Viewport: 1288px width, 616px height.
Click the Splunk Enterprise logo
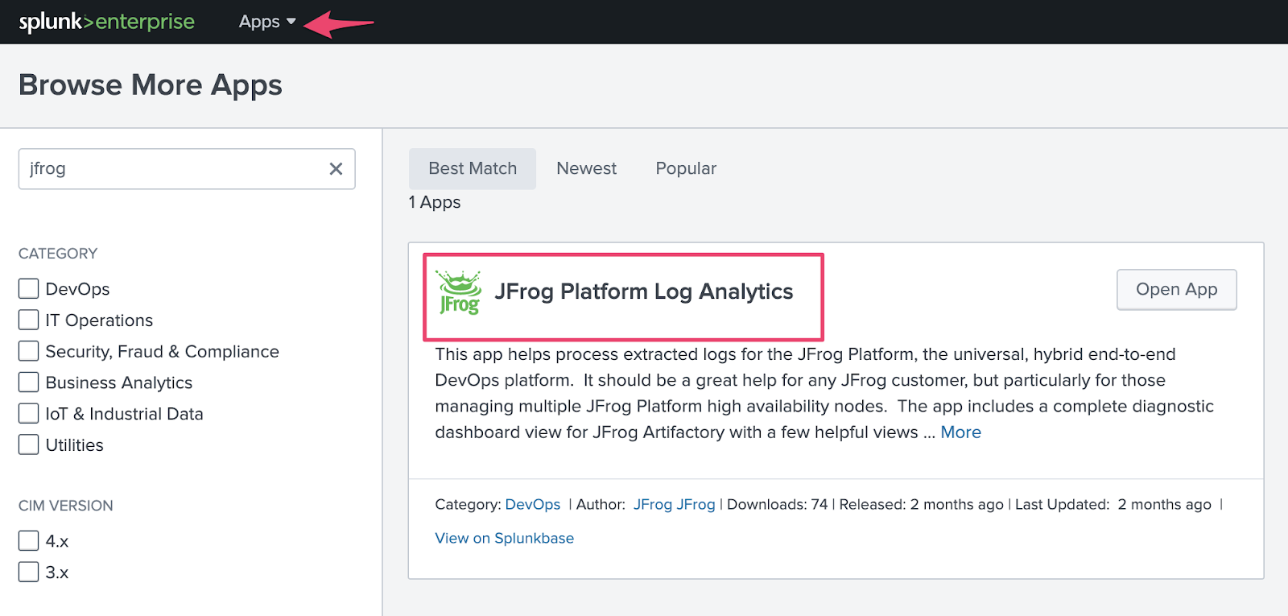pos(106,22)
